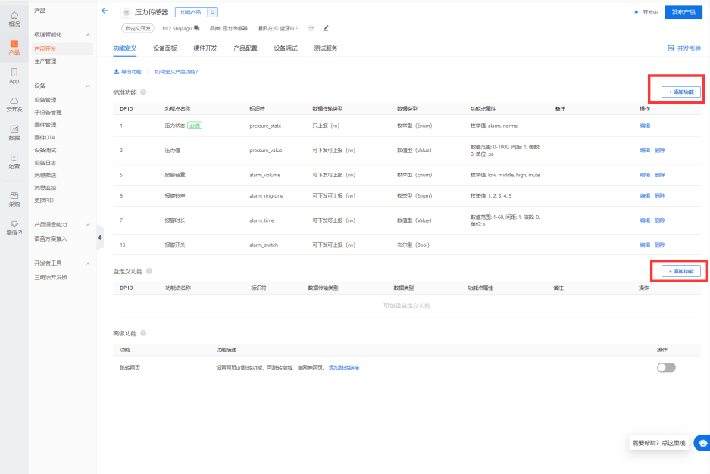This screenshot has height=474, width=710.
Task: Edit the alarm_volume function row
Action: 645,175
